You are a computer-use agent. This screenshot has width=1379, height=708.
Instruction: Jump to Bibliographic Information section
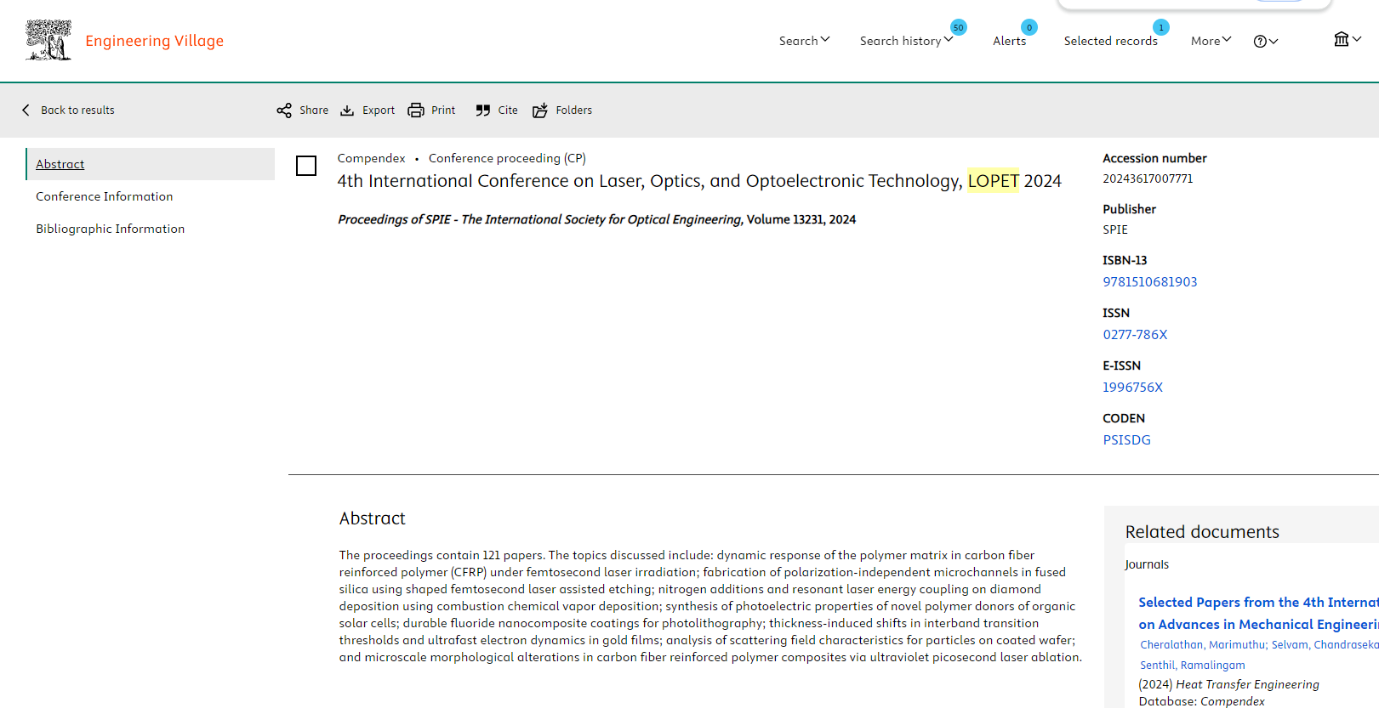tap(111, 229)
